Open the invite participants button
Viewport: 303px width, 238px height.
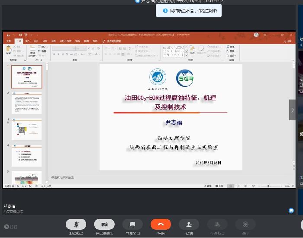pyautogui.click(x=189, y=224)
